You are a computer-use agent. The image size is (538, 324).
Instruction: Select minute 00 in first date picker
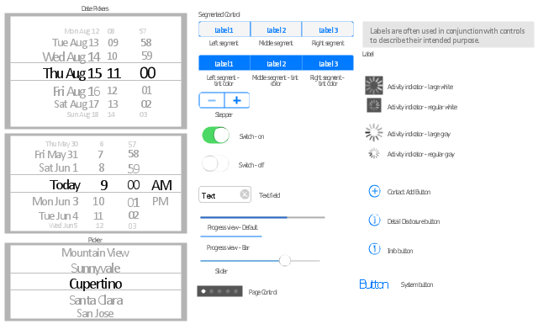[148, 73]
